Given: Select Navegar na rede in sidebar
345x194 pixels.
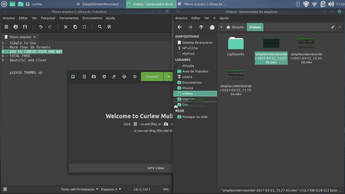Looking at the screenshot, I should click(x=195, y=117).
